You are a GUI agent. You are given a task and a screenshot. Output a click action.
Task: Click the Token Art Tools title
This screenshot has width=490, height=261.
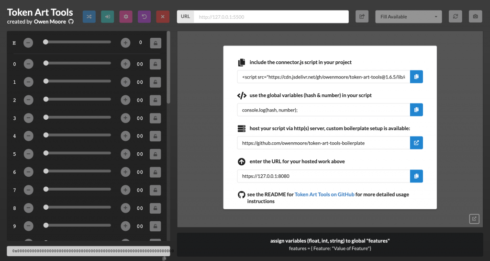pyautogui.click(x=40, y=12)
